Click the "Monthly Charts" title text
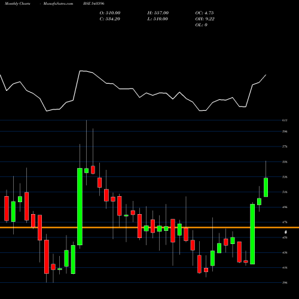Screen dimensions: 299x299 (x=17, y=4)
